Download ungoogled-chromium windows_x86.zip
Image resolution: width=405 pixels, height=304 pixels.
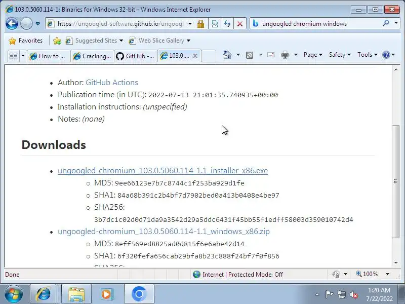coord(164,232)
